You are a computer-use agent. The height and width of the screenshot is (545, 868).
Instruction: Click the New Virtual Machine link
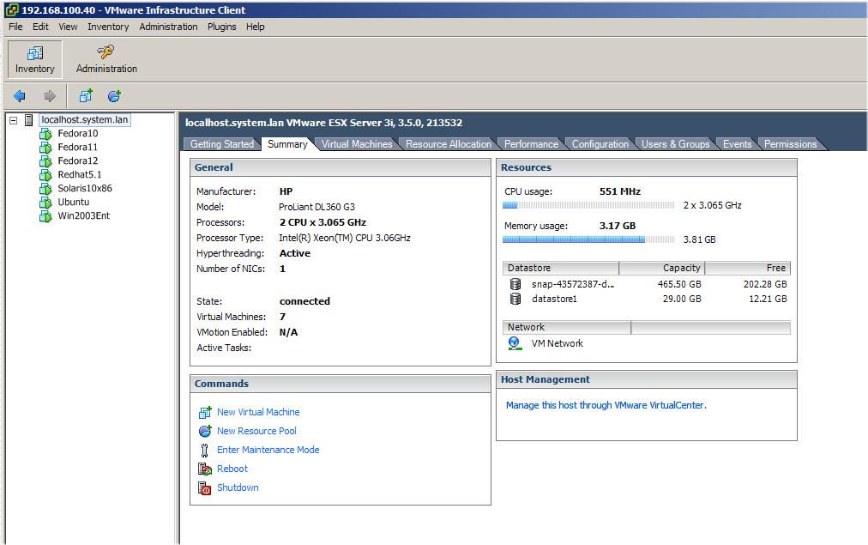click(x=258, y=412)
